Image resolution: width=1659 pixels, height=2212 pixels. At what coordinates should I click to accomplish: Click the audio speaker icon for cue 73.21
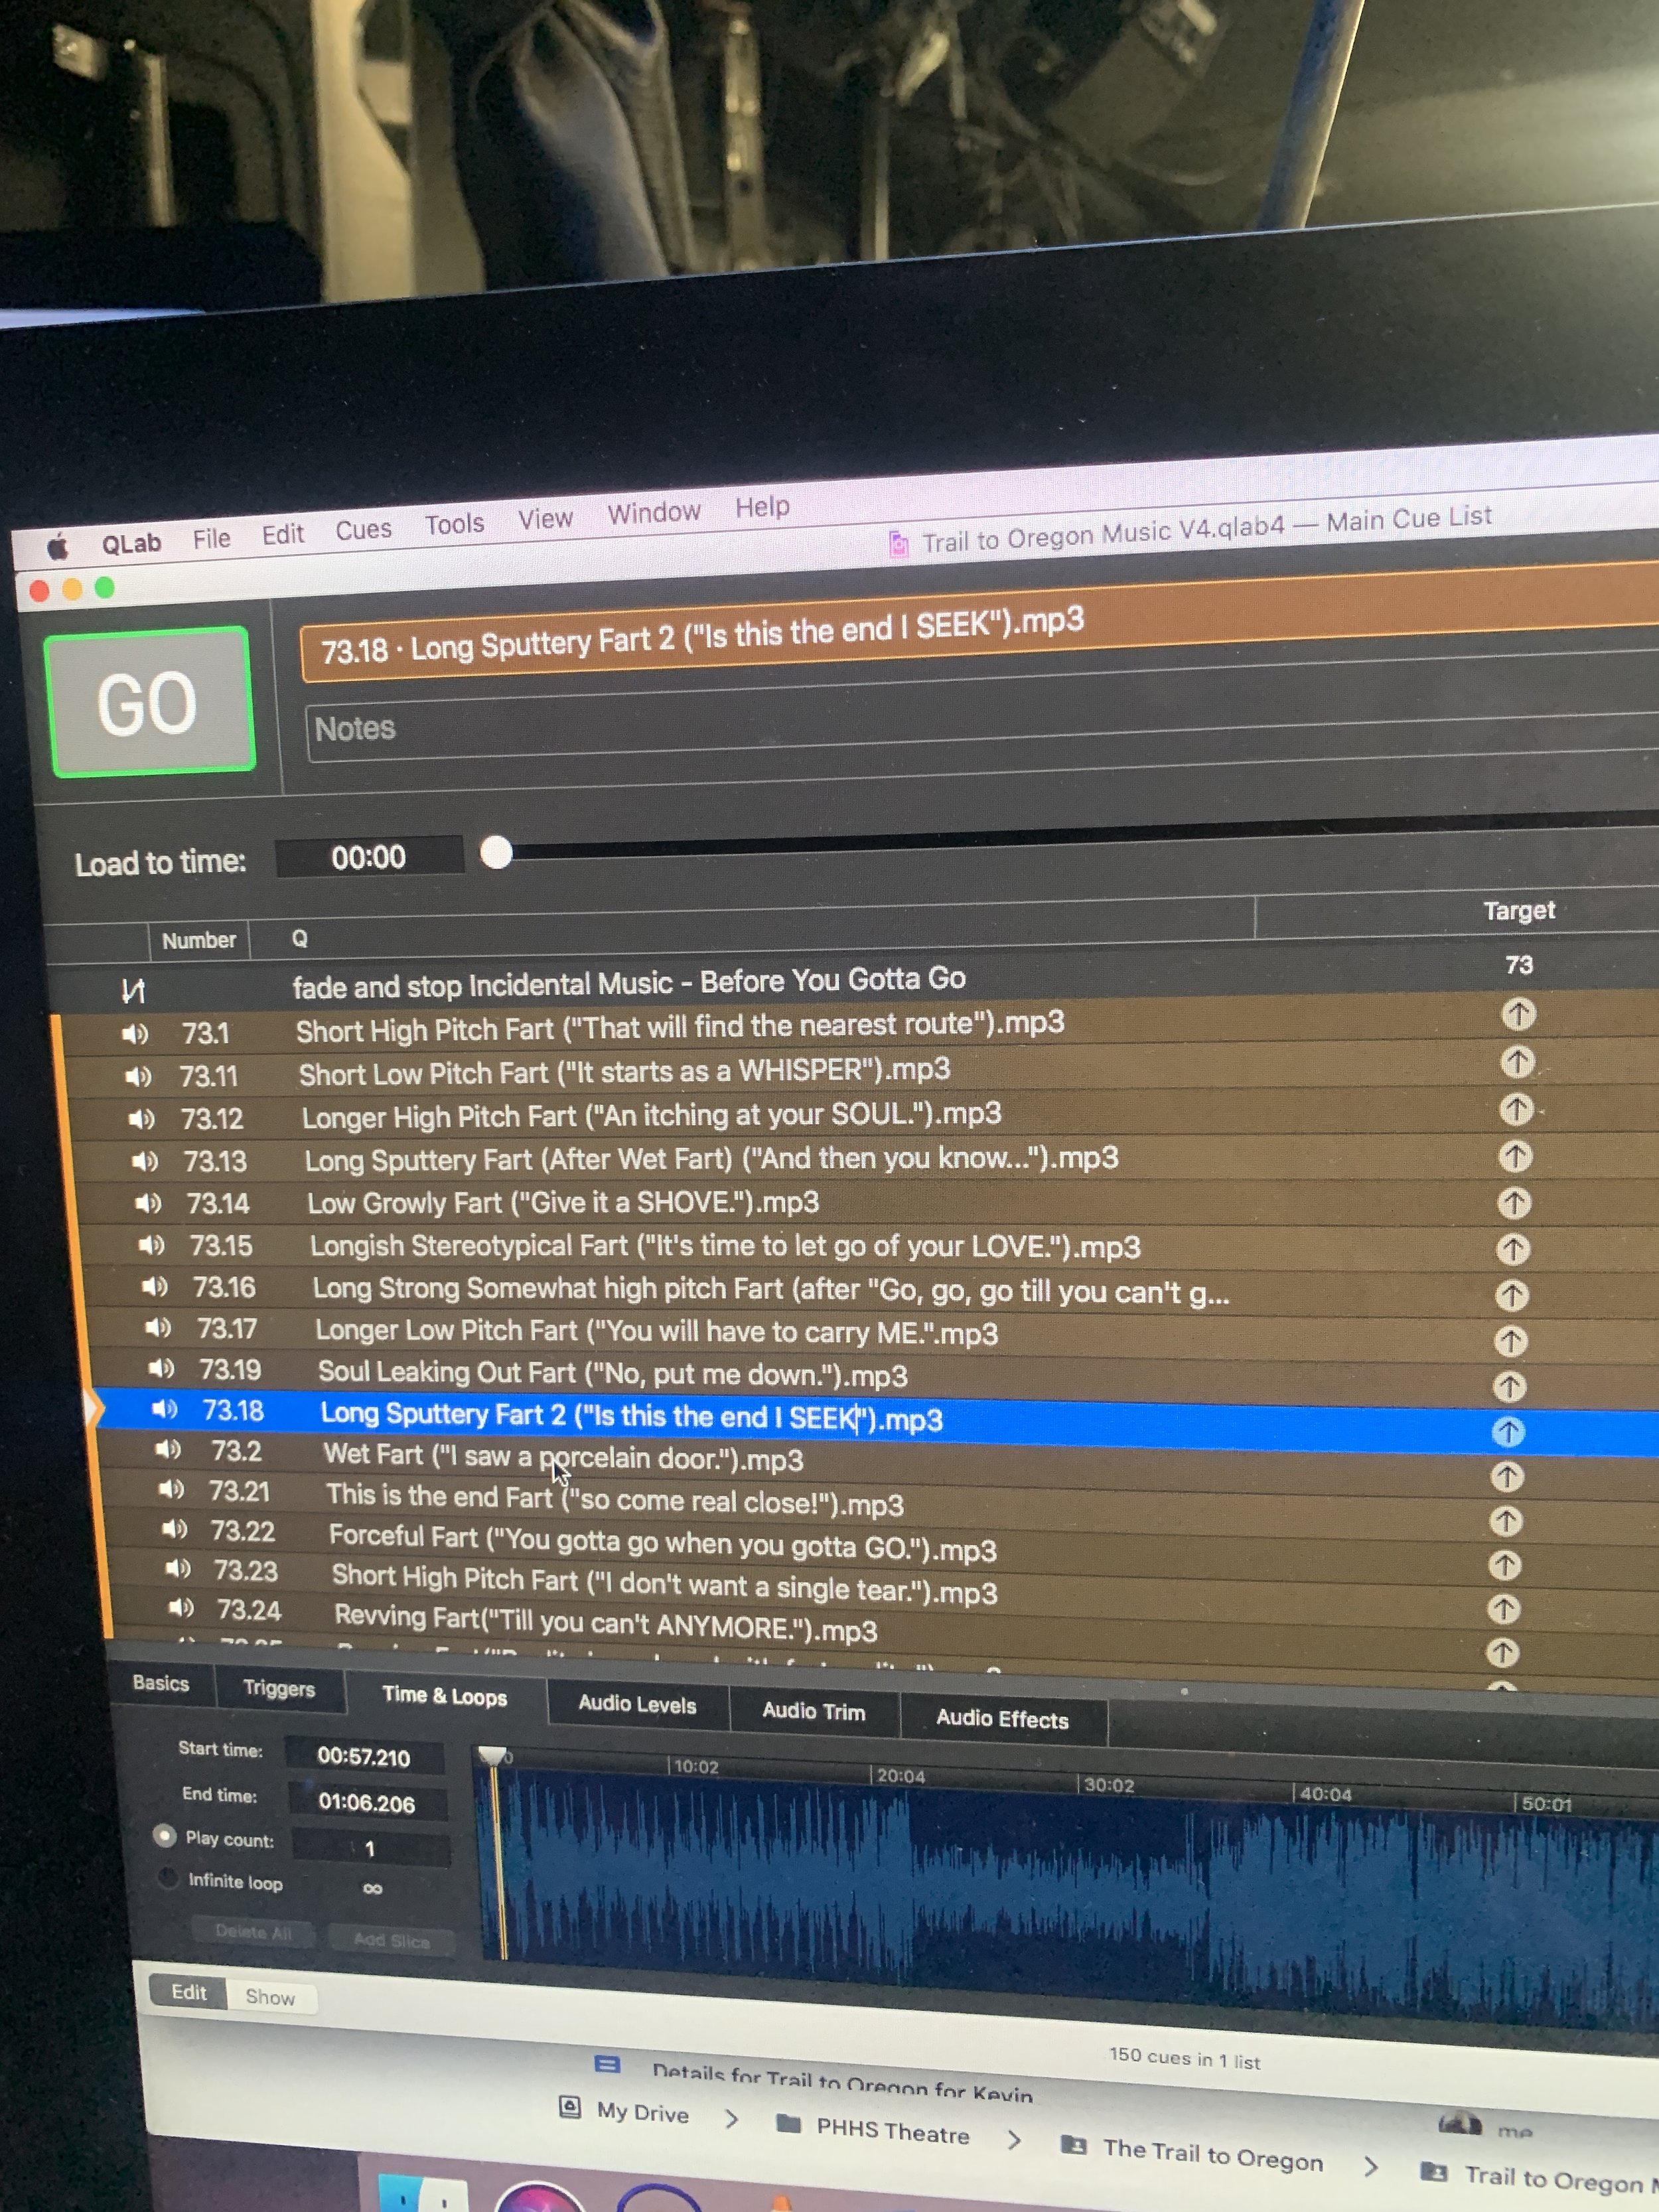[171, 1490]
